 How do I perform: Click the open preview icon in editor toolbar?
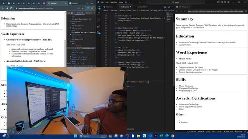[x=165, y=7]
